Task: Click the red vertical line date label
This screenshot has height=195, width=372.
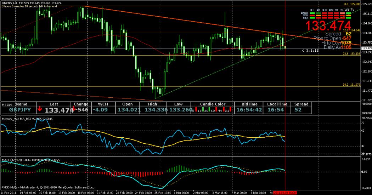Action: click(x=285, y=193)
